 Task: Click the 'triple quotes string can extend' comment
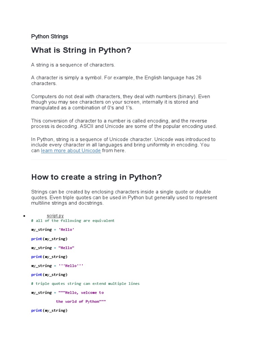pyautogui.click(x=85, y=284)
